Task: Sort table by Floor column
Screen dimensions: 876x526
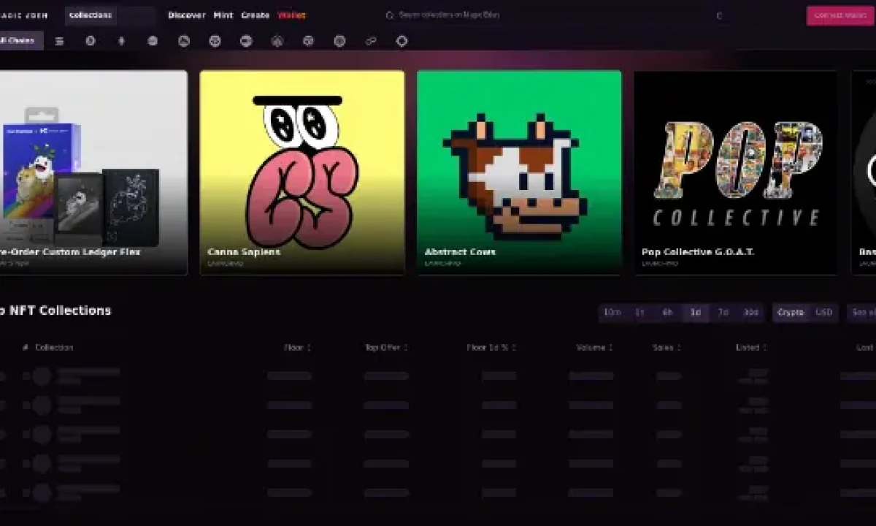Action: pos(297,348)
